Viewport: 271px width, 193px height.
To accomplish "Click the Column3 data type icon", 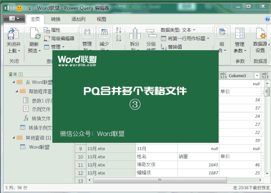I will tap(223, 76).
